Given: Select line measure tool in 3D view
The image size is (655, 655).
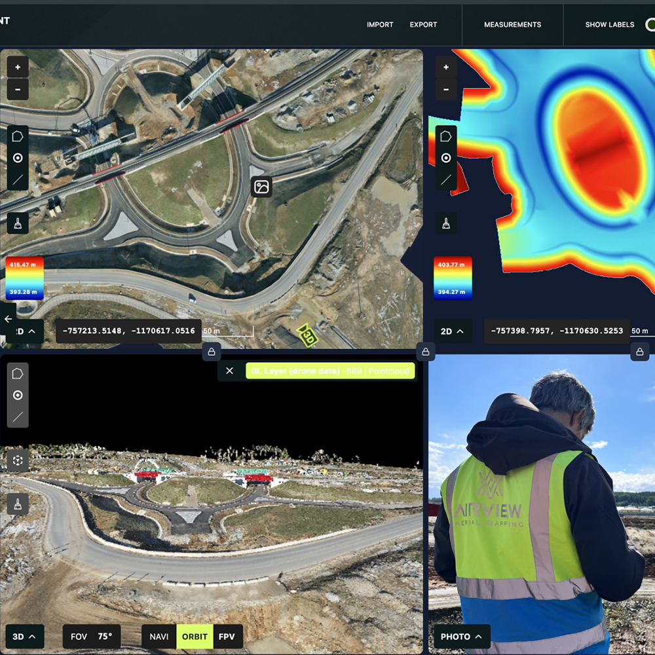Looking at the screenshot, I should (18, 416).
